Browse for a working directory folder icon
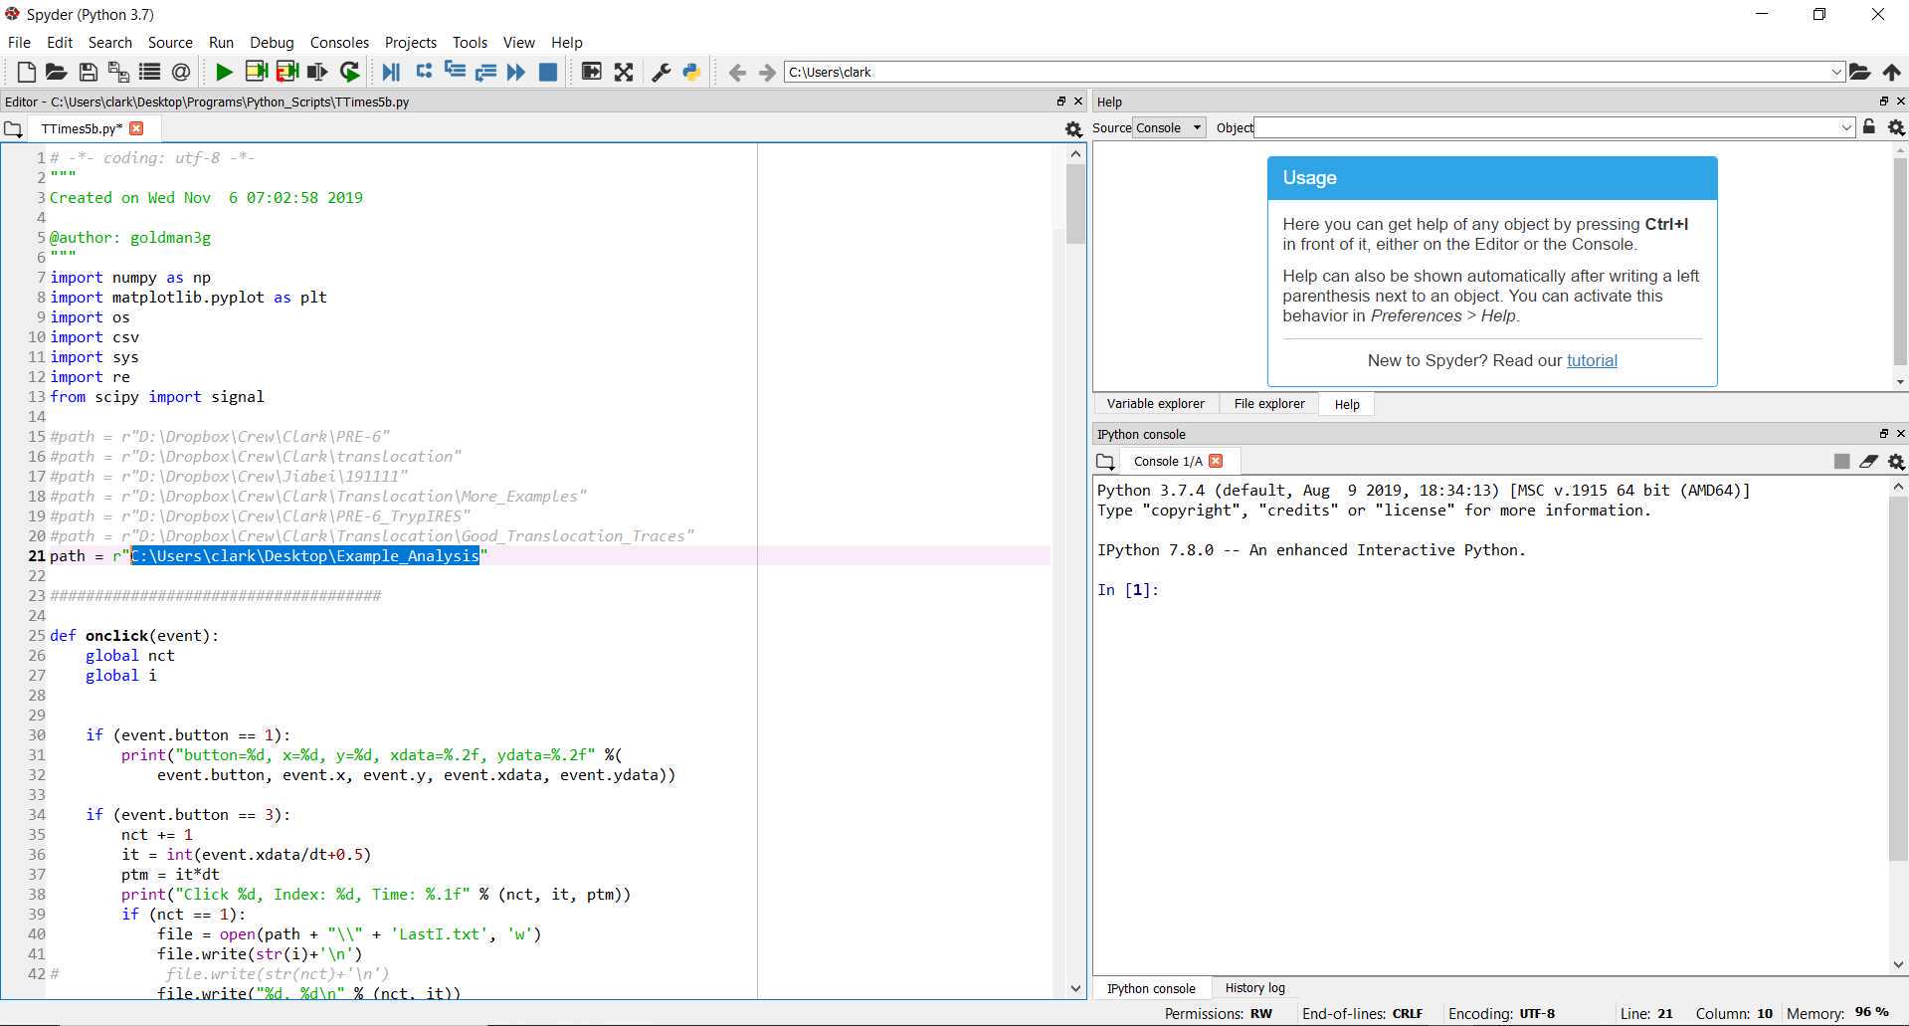Screen dimensions: 1909x1026 (x=1859, y=72)
